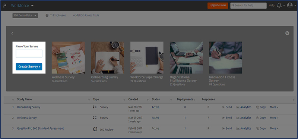Go back with the left chevron arrow

12,33
